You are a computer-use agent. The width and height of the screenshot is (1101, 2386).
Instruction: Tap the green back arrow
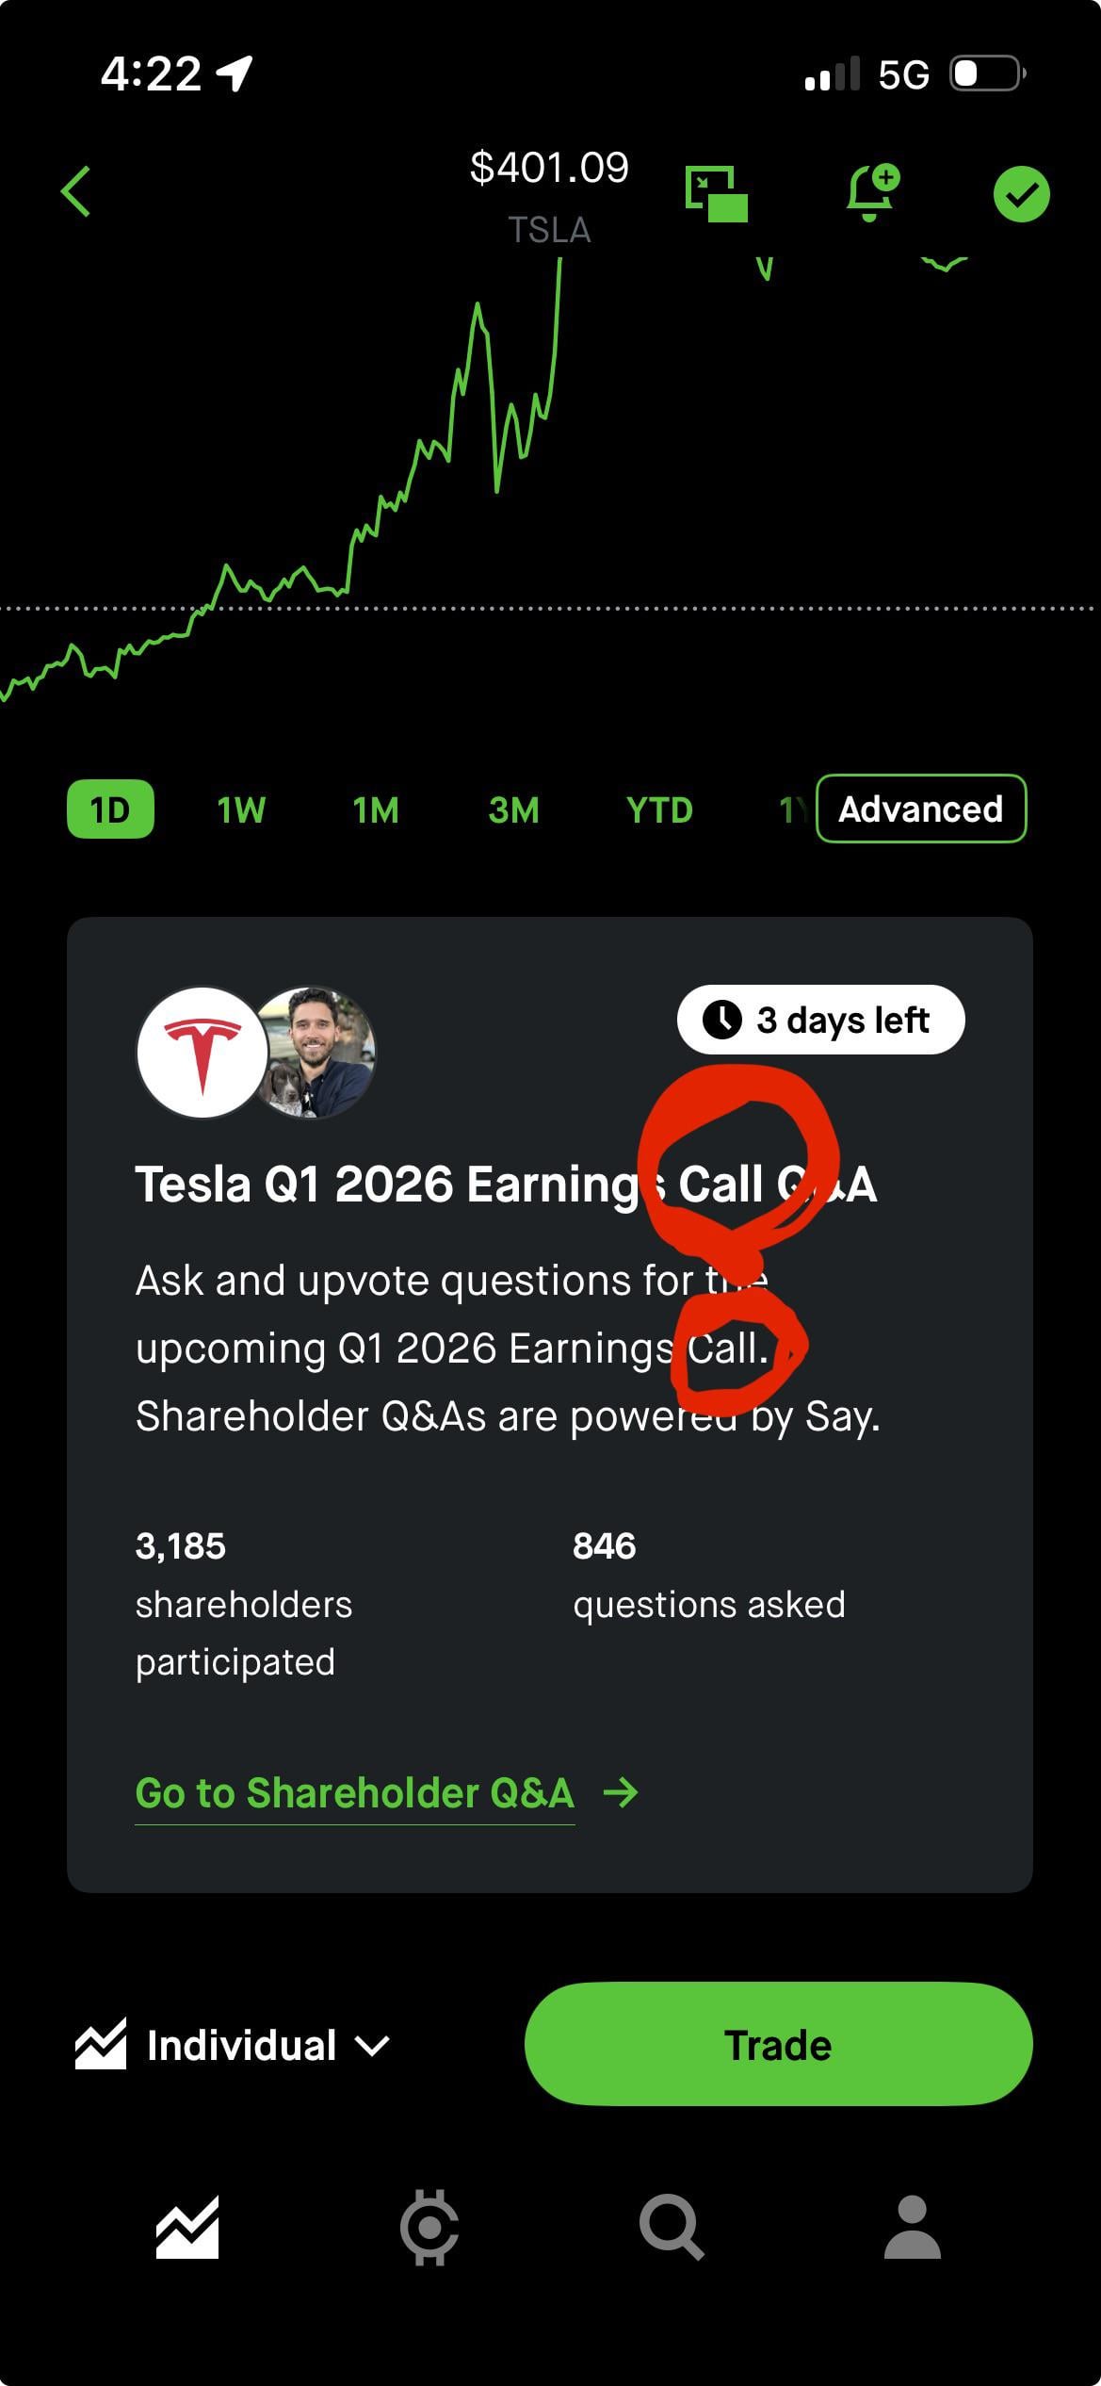[76, 192]
